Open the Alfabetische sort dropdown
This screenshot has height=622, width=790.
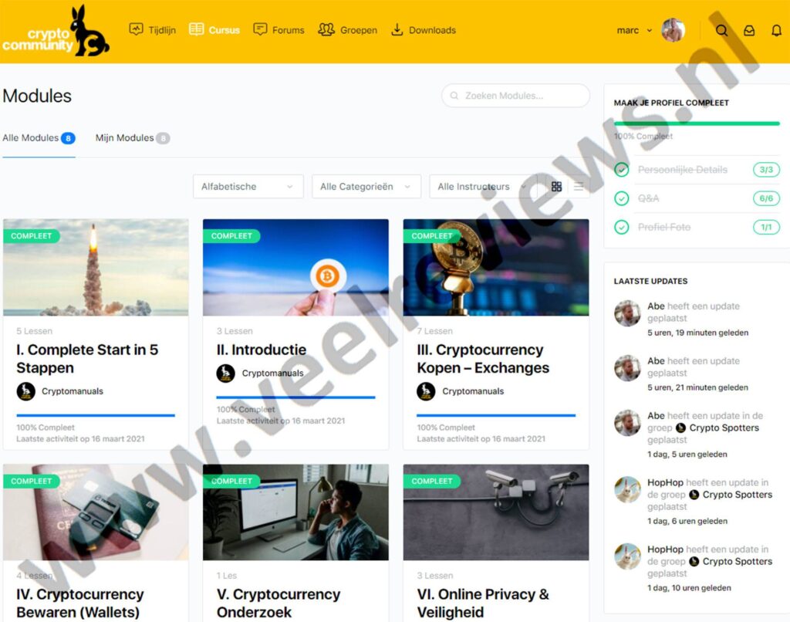247,187
